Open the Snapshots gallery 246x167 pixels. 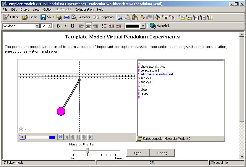click(104, 17)
